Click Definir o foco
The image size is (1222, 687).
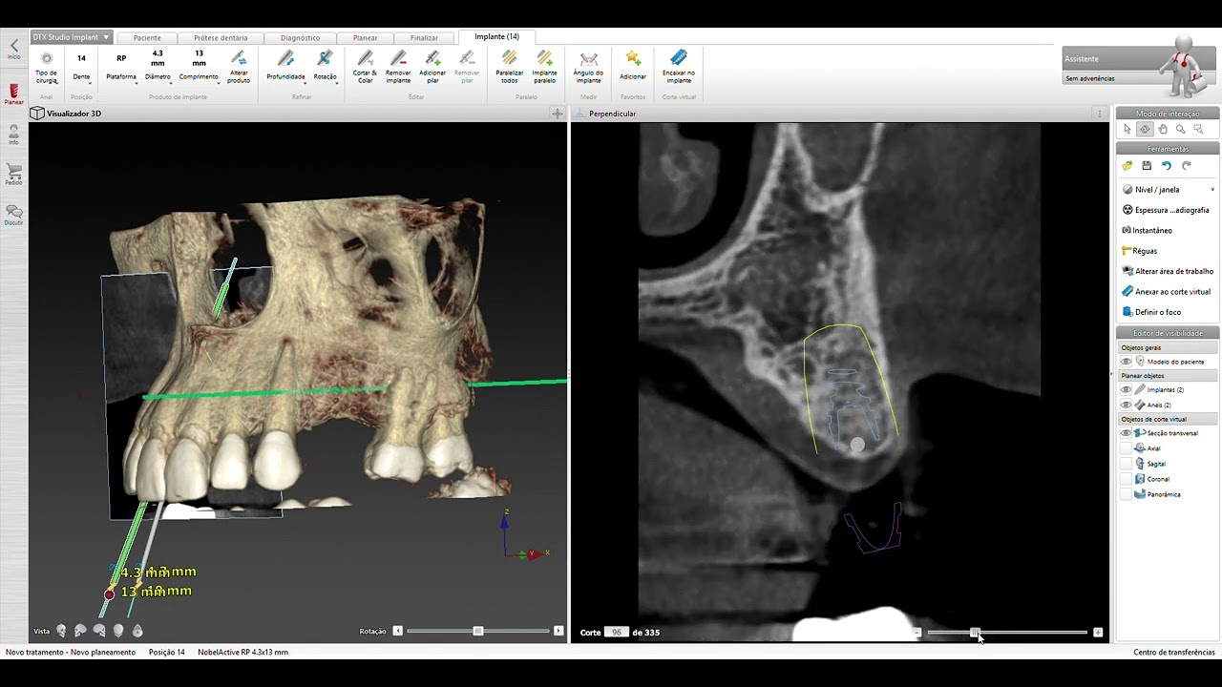1151,312
